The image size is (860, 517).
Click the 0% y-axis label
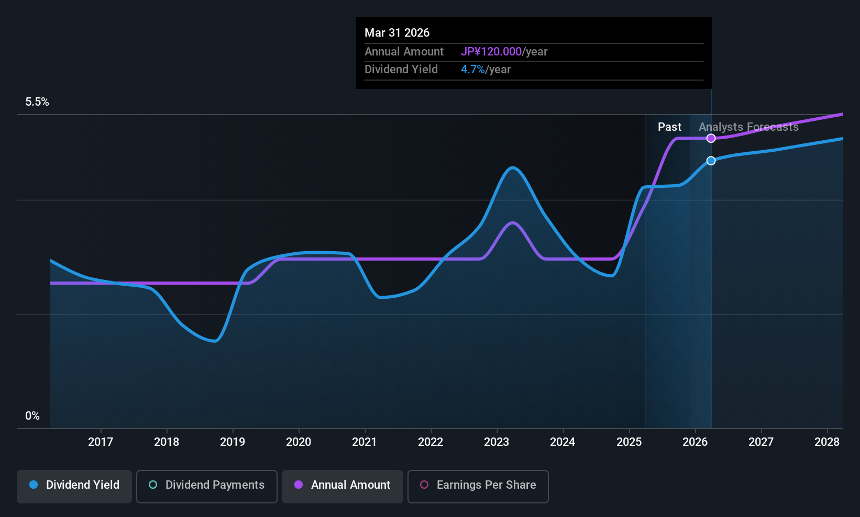[x=32, y=416]
